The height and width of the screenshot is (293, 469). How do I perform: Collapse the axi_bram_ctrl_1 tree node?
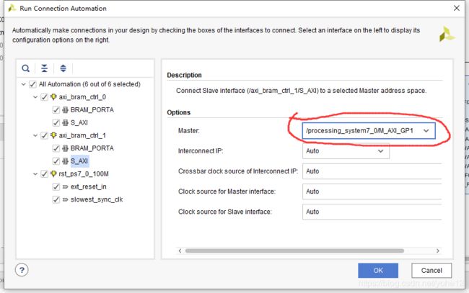coord(35,136)
